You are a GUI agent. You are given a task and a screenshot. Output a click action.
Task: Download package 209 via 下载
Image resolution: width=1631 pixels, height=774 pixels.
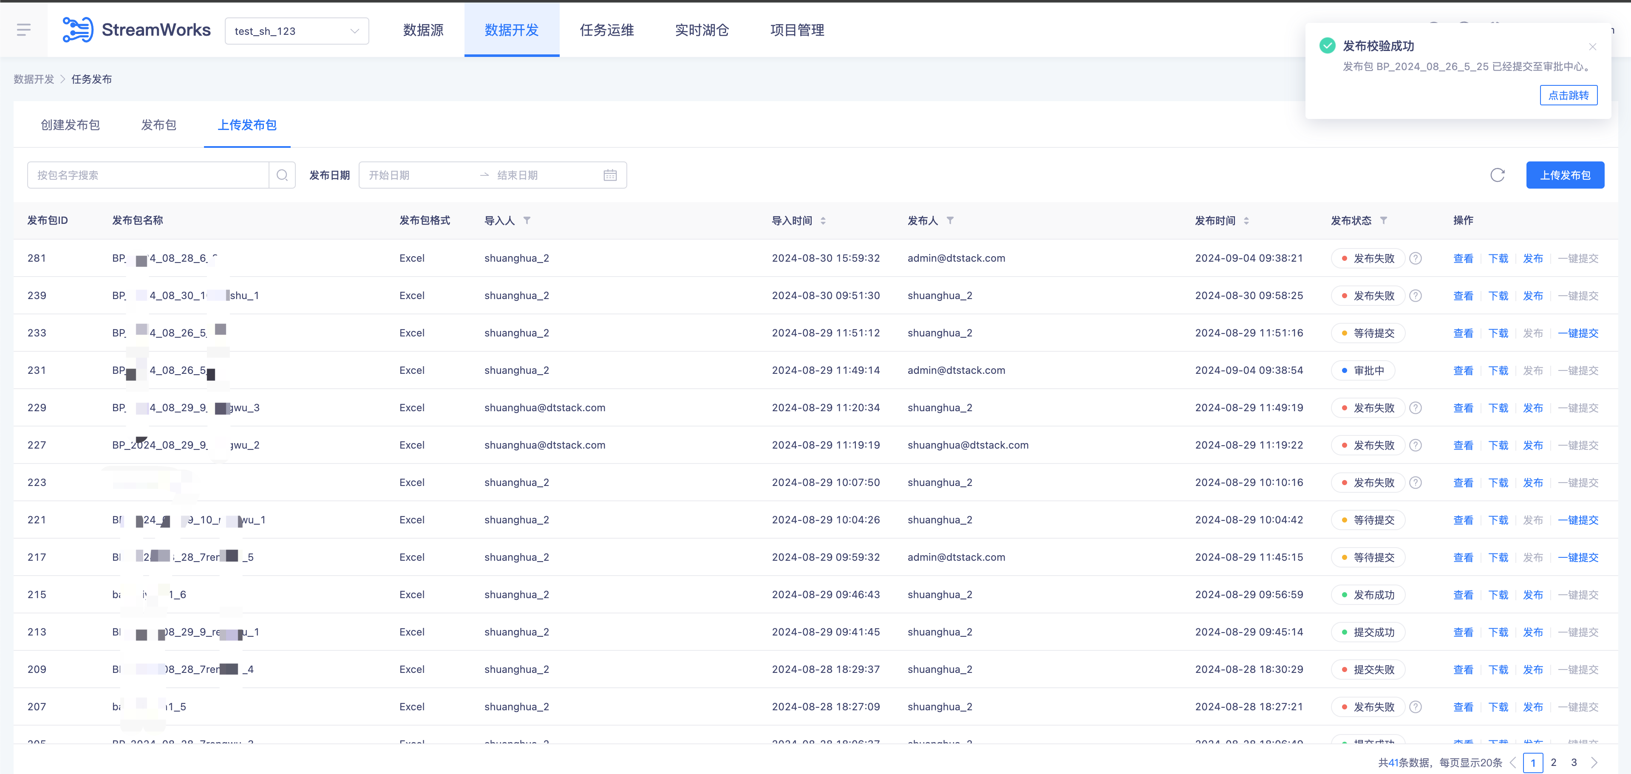[x=1498, y=669]
